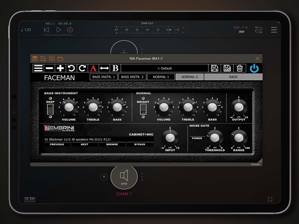Screen dimensions: 299x224
Task: Load the PREVIOUS cabinet
Action: tap(57, 144)
